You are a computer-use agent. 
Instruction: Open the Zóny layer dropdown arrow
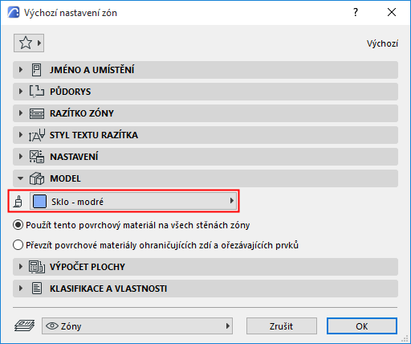pos(228,326)
